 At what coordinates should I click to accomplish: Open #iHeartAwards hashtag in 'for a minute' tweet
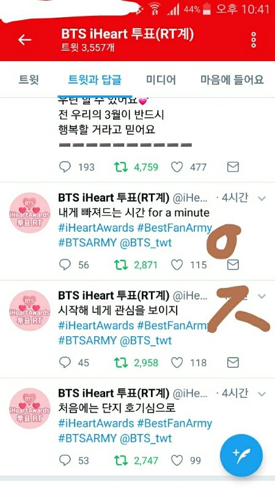96,228
